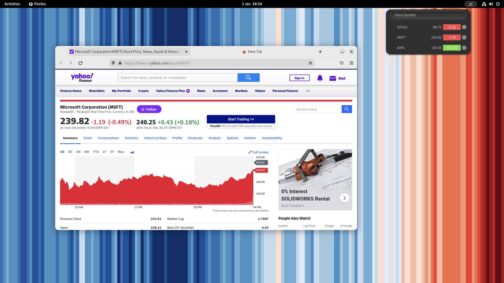Open the network status icon in the top bar
This screenshot has width=504, height=283.
click(484, 4)
